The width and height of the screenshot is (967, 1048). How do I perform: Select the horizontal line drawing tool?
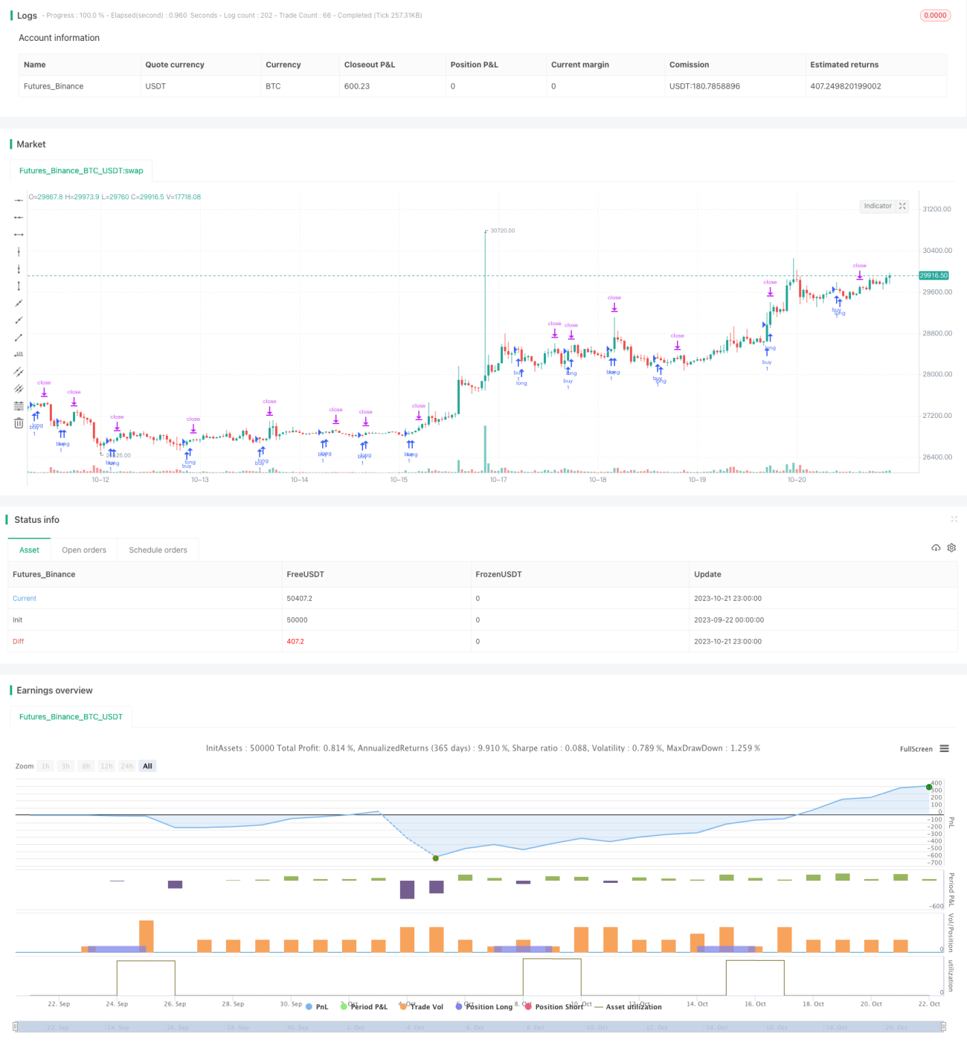click(19, 201)
